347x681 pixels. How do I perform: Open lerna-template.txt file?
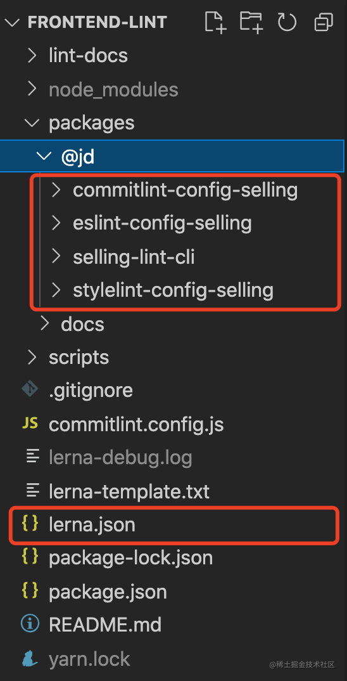pyautogui.click(x=129, y=491)
